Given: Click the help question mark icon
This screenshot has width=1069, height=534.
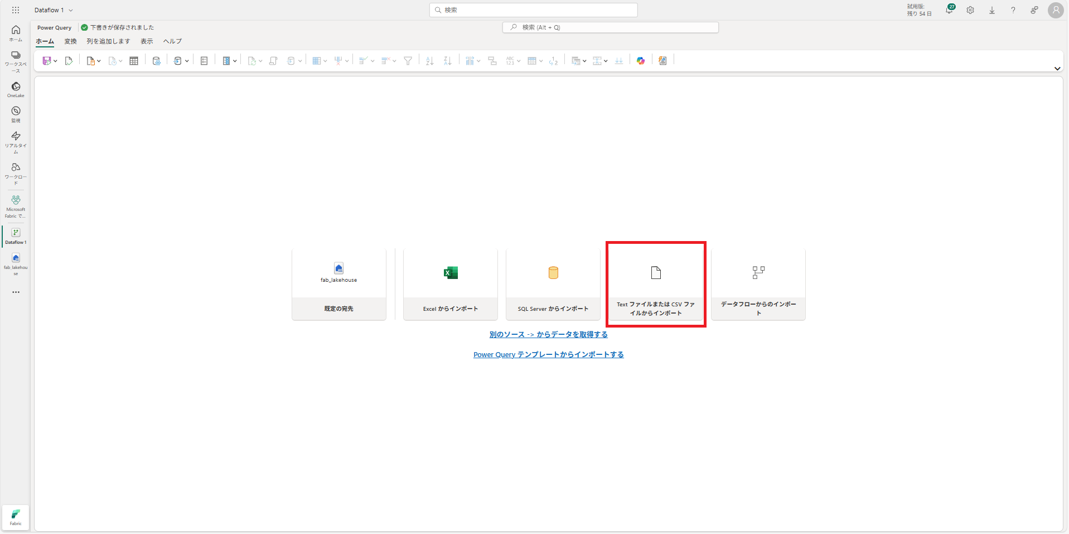Looking at the screenshot, I should point(1013,10).
